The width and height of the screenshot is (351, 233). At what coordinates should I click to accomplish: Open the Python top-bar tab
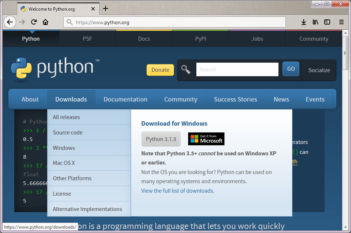31,39
